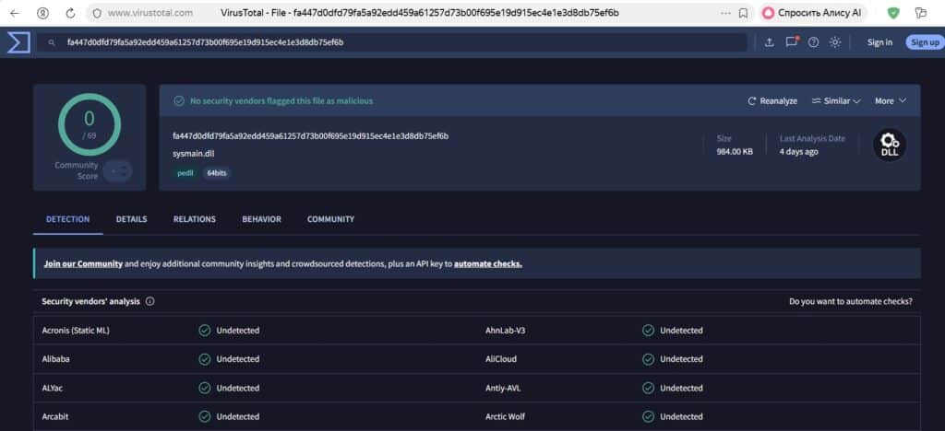
Task: Click the ALYac vendor name
Action: pyautogui.click(x=53, y=389)
